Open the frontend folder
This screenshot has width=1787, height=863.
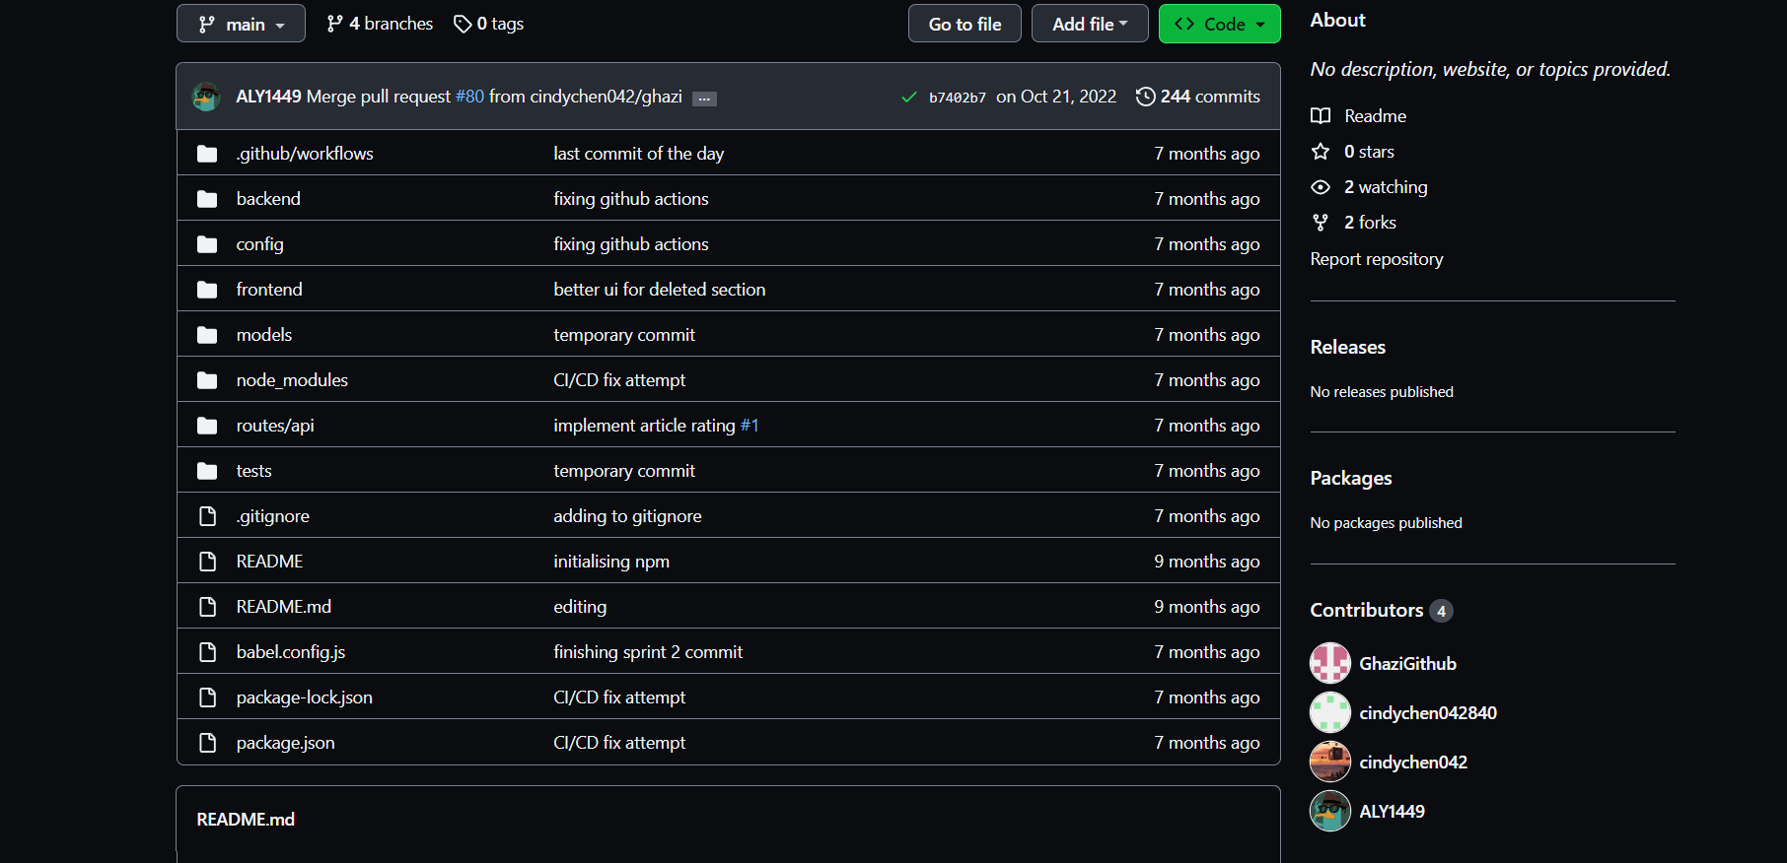(269, 290)
